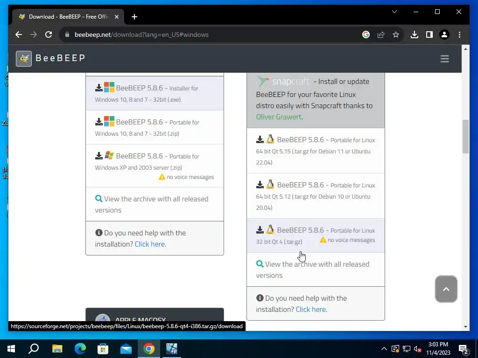Screen dimensions: 478x358
Task: Click the Snapcraft logo
Action: point(283,81)
